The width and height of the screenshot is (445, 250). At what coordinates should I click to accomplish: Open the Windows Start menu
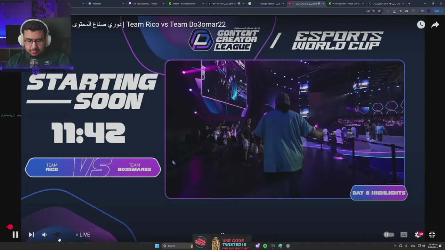click(x=157, y=246)
